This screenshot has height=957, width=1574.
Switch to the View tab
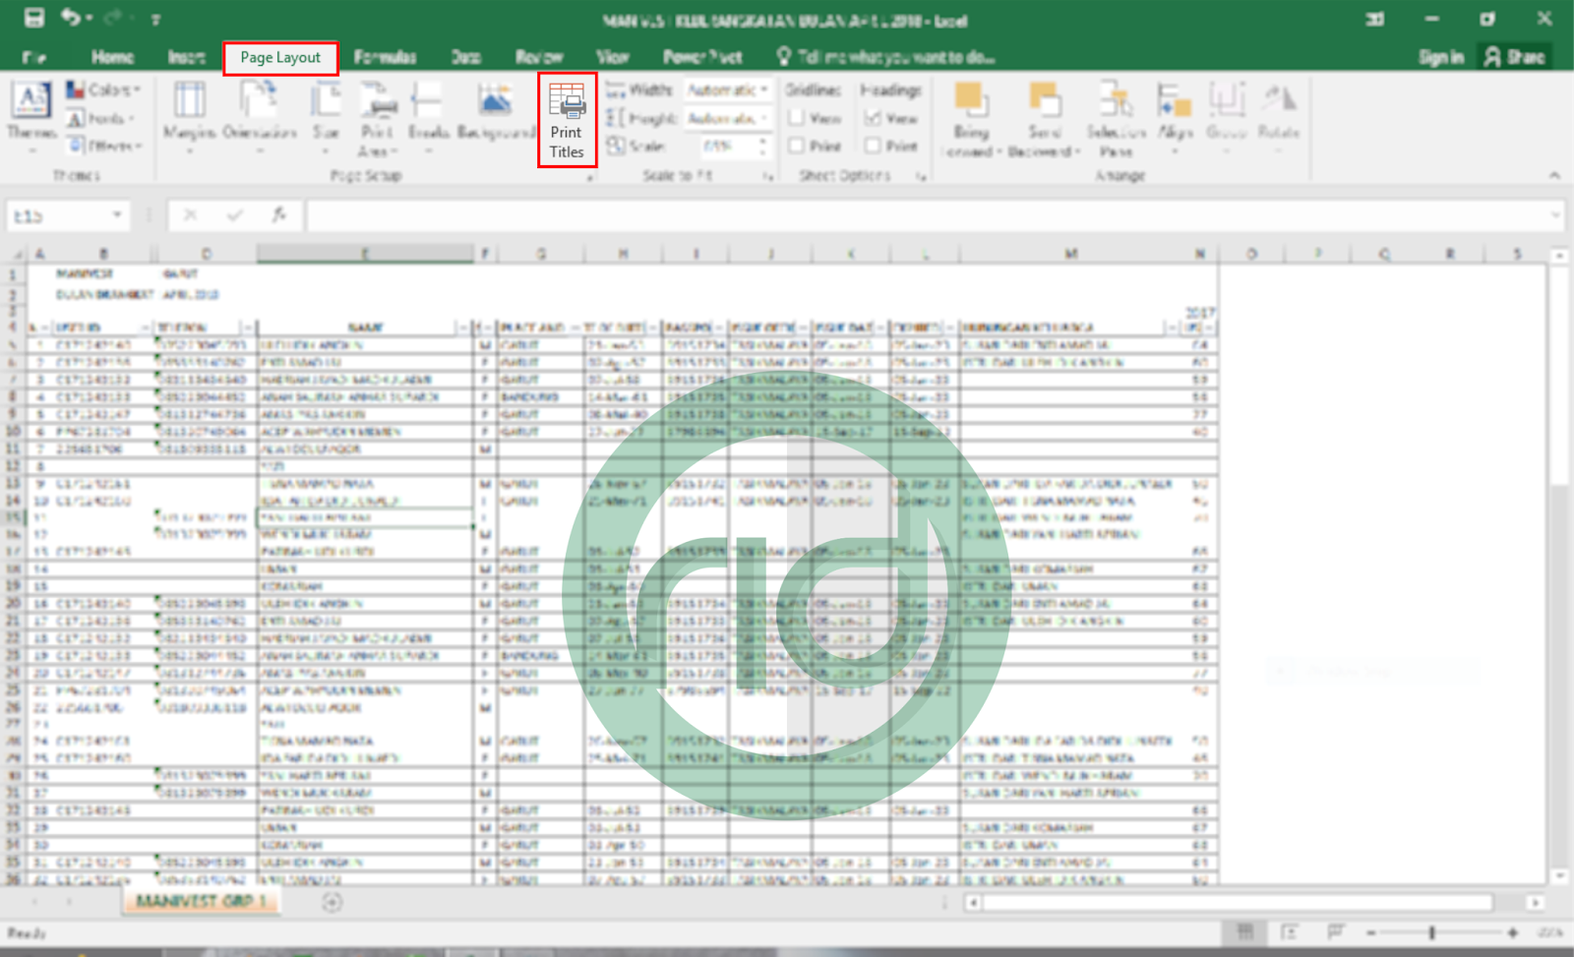point(612,57)
